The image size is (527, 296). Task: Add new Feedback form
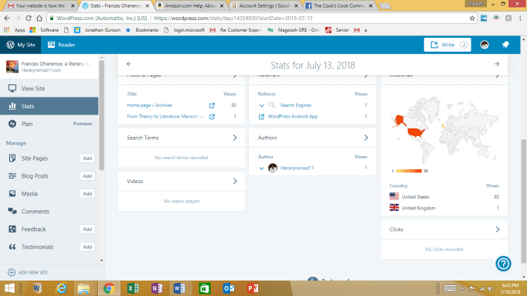87,229
